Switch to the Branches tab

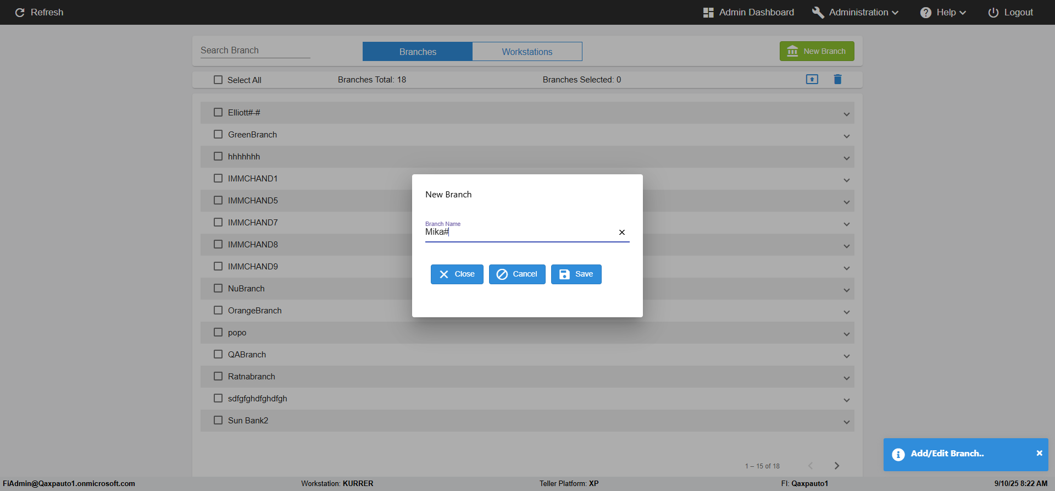click(418, 52)
